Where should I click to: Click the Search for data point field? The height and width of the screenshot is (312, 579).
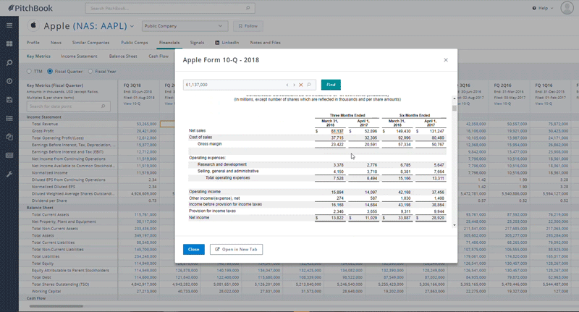click(68, 106)
